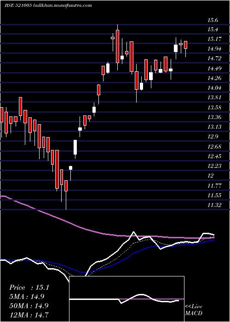Click the 11.32 price axis label

(214, 205)
